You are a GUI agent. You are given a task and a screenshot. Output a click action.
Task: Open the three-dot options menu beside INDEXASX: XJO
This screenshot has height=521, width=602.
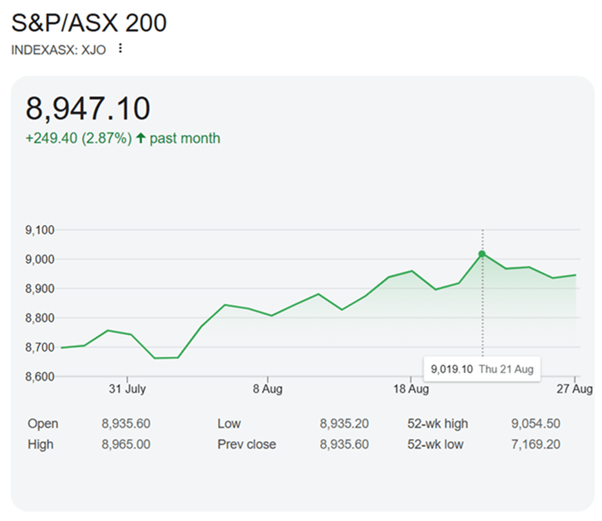[120, 48]
